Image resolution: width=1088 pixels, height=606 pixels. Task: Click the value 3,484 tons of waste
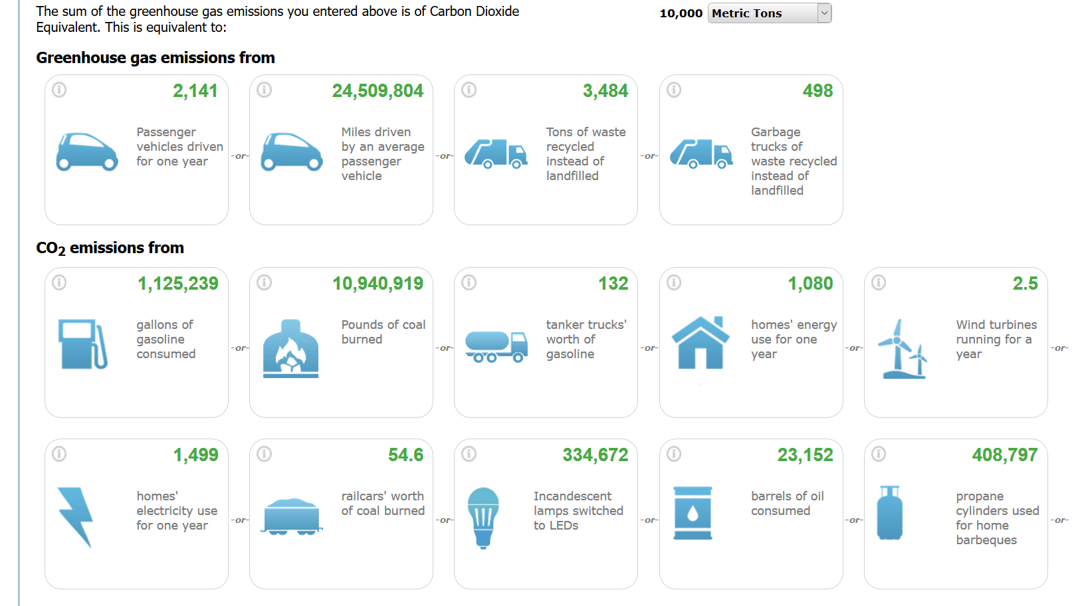pyautogui.click(x=605, y=91)
